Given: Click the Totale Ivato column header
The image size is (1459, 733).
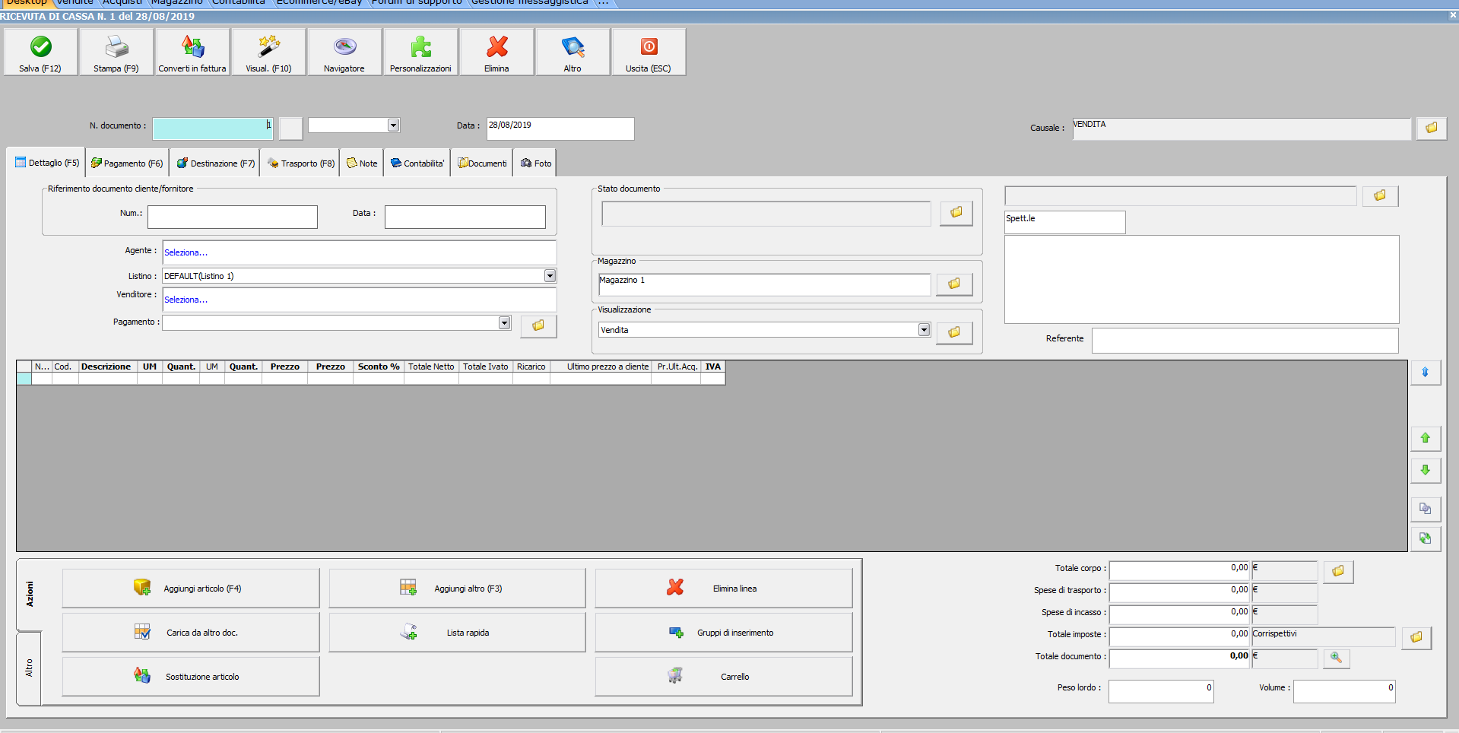Looking at the screenshot, I should pyautogui.click(x=486, y=366).
